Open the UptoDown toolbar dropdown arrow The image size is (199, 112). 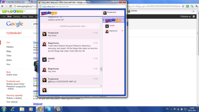[24, 12]
